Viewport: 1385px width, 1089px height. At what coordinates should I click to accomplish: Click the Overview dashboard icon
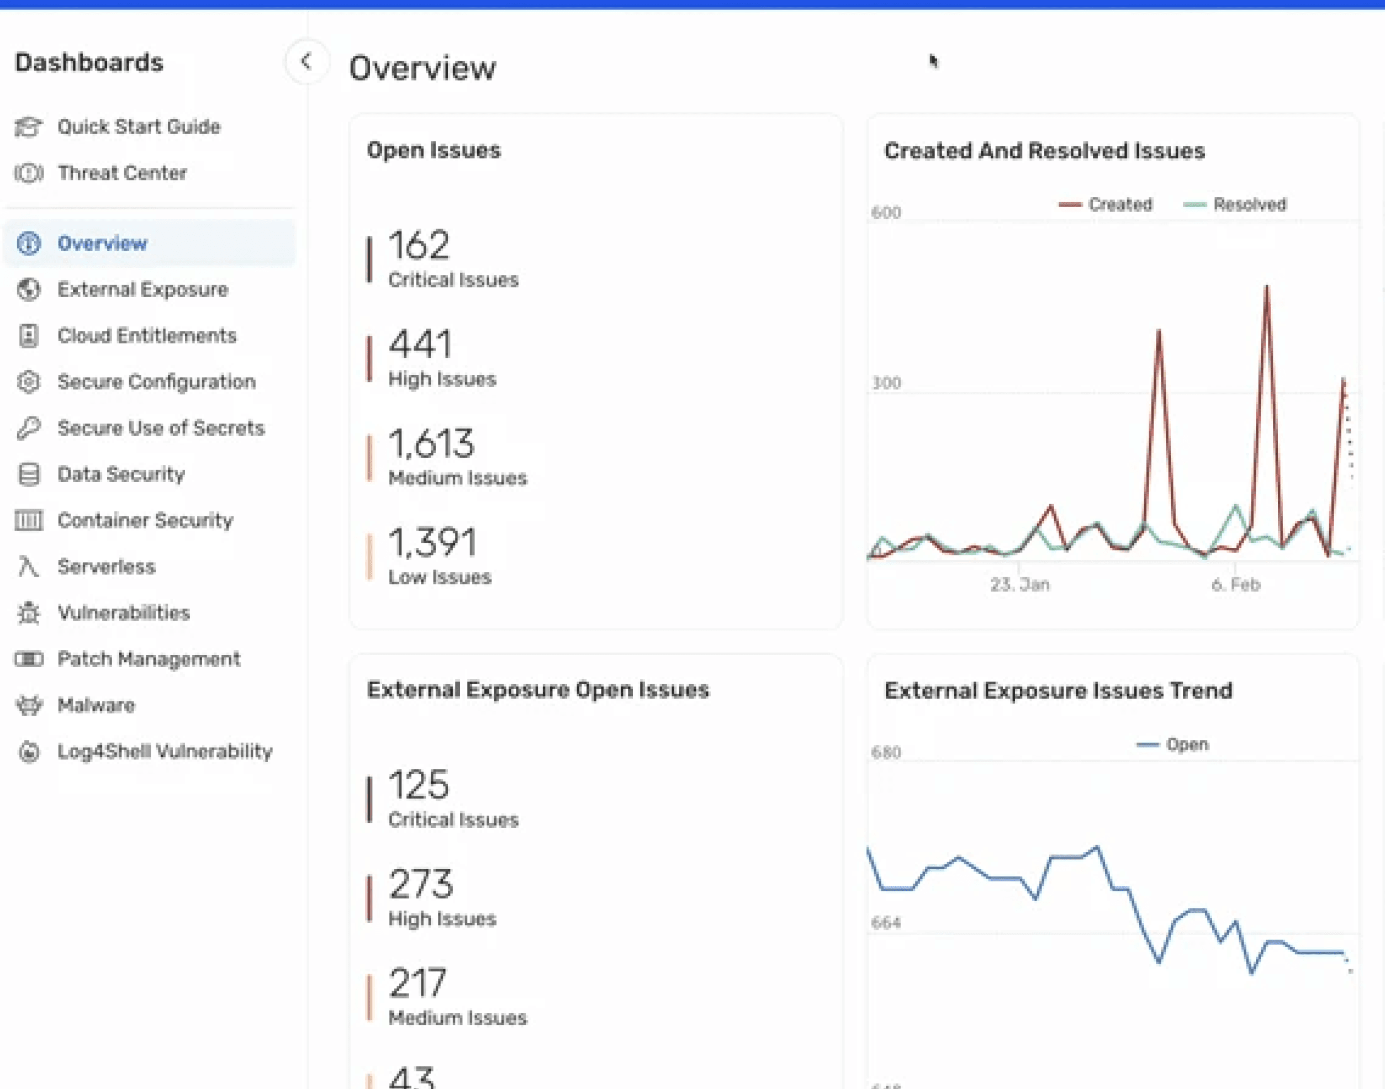29,244
